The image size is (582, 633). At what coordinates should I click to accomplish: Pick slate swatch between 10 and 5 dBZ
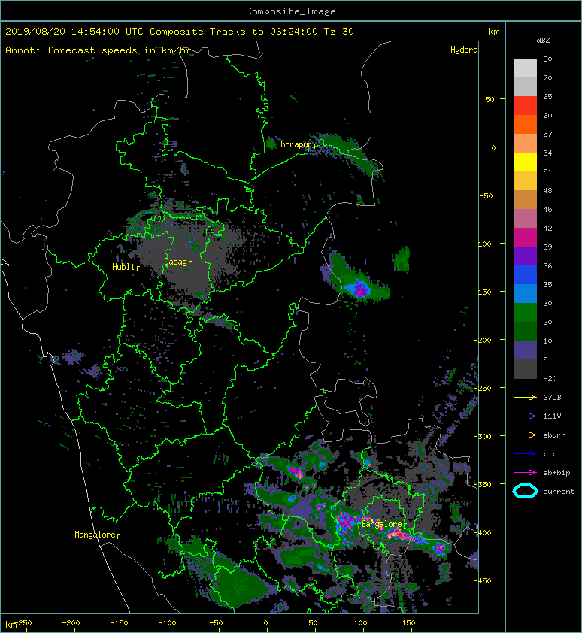(x=525, y=350)
